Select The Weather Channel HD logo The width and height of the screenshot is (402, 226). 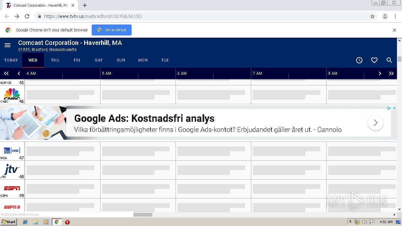pos(12,150)
